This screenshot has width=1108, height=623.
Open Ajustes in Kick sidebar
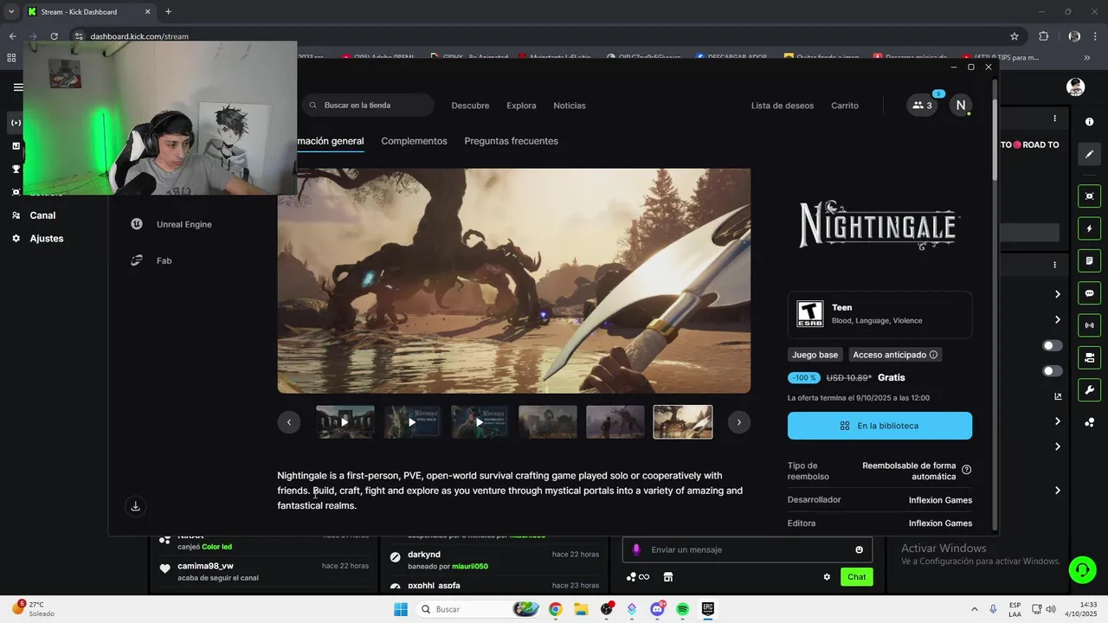click(47, 238)
